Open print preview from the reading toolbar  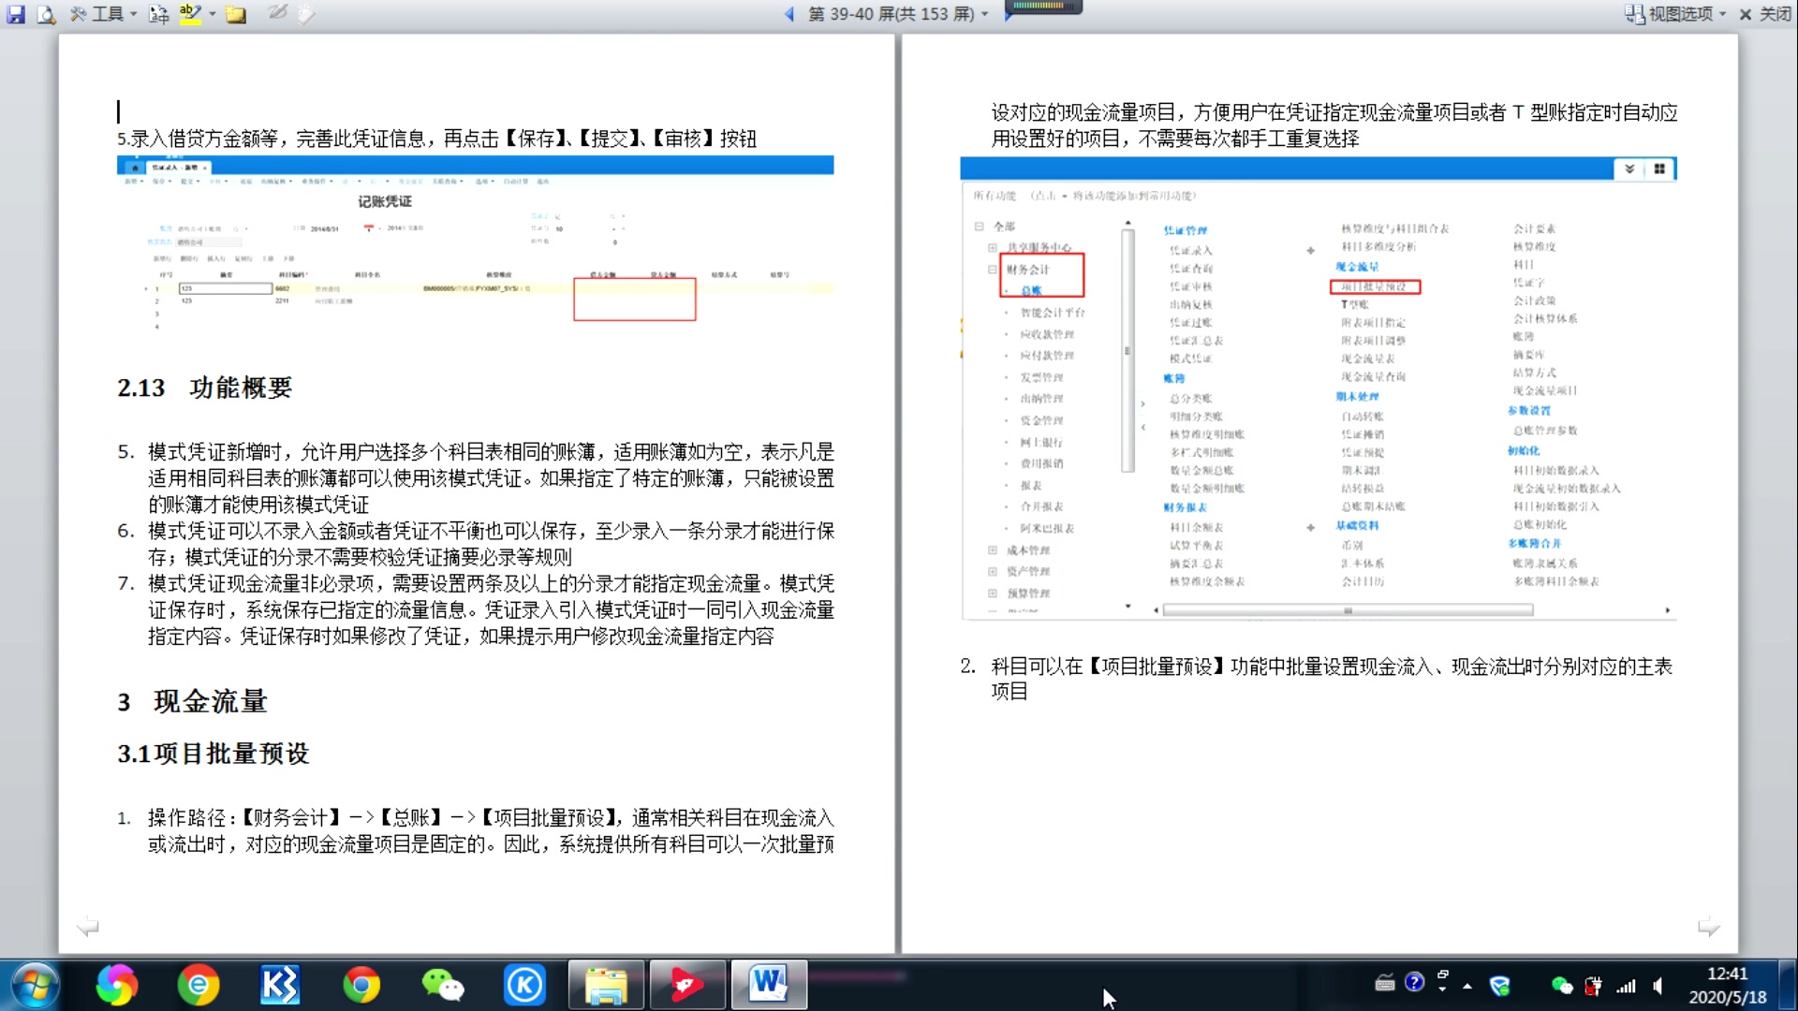pos(46,14)
